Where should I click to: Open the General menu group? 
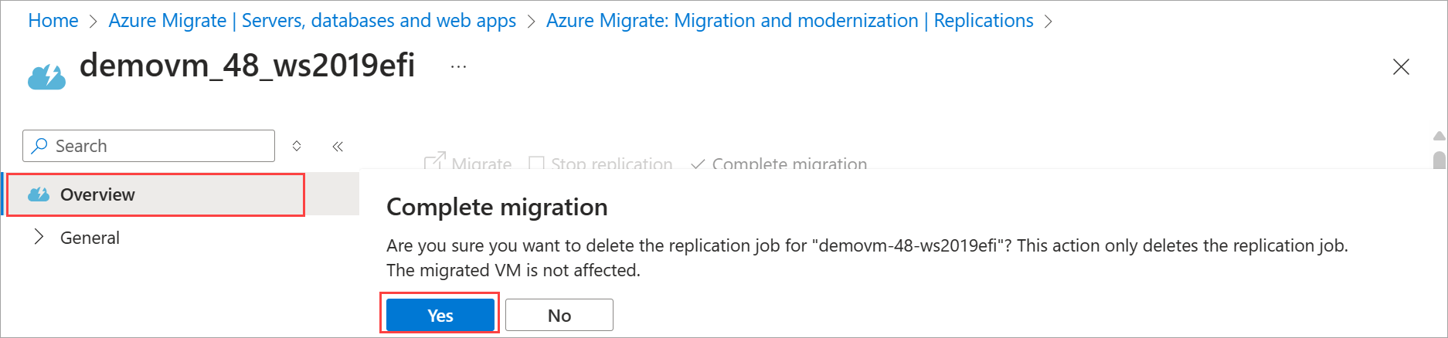[90, 238]
